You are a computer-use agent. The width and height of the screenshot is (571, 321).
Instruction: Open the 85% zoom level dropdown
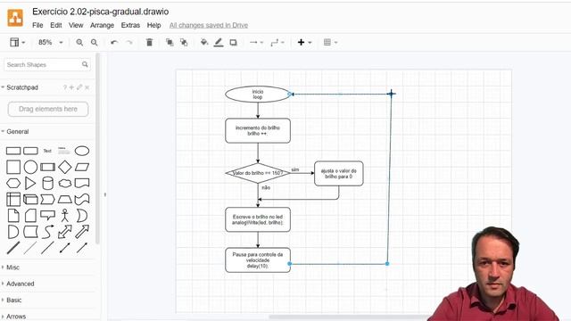(x=50, y=43)
